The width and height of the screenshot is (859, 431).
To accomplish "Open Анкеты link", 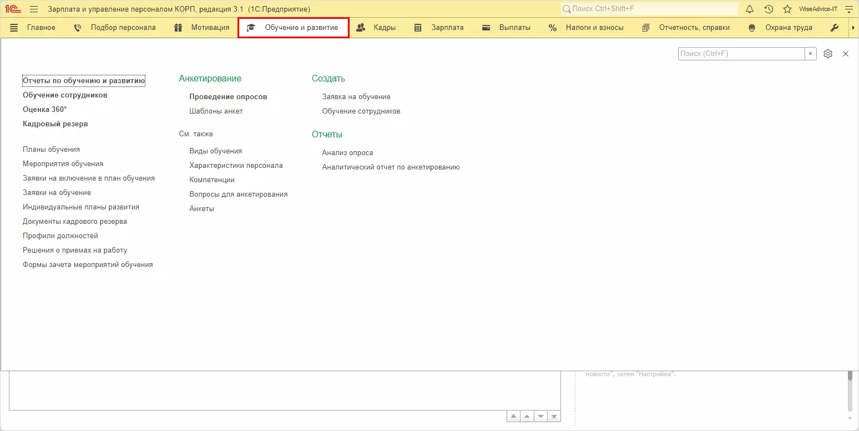I will click(x=201, y=209).
